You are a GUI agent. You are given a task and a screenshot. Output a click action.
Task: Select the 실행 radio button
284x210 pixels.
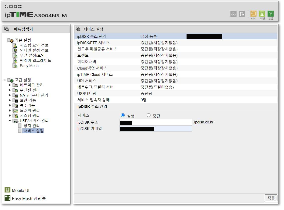point(123,115)
